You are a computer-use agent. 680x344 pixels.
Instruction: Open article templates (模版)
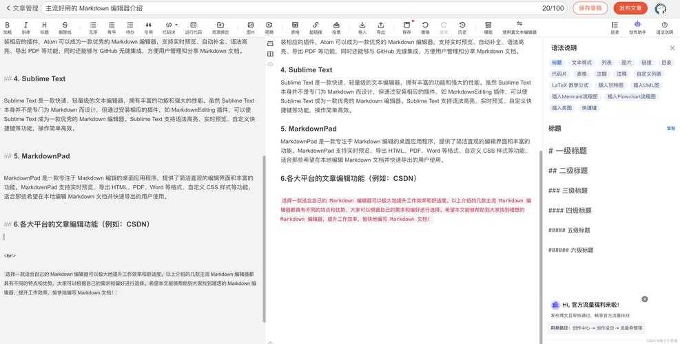(x=488, y=28)
